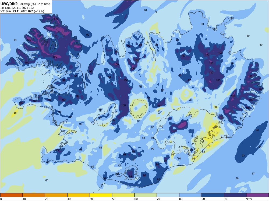Click the 'Rakastig (%) í 2 m hæð' label
The image size is (269, 201).
coord(34,4)
